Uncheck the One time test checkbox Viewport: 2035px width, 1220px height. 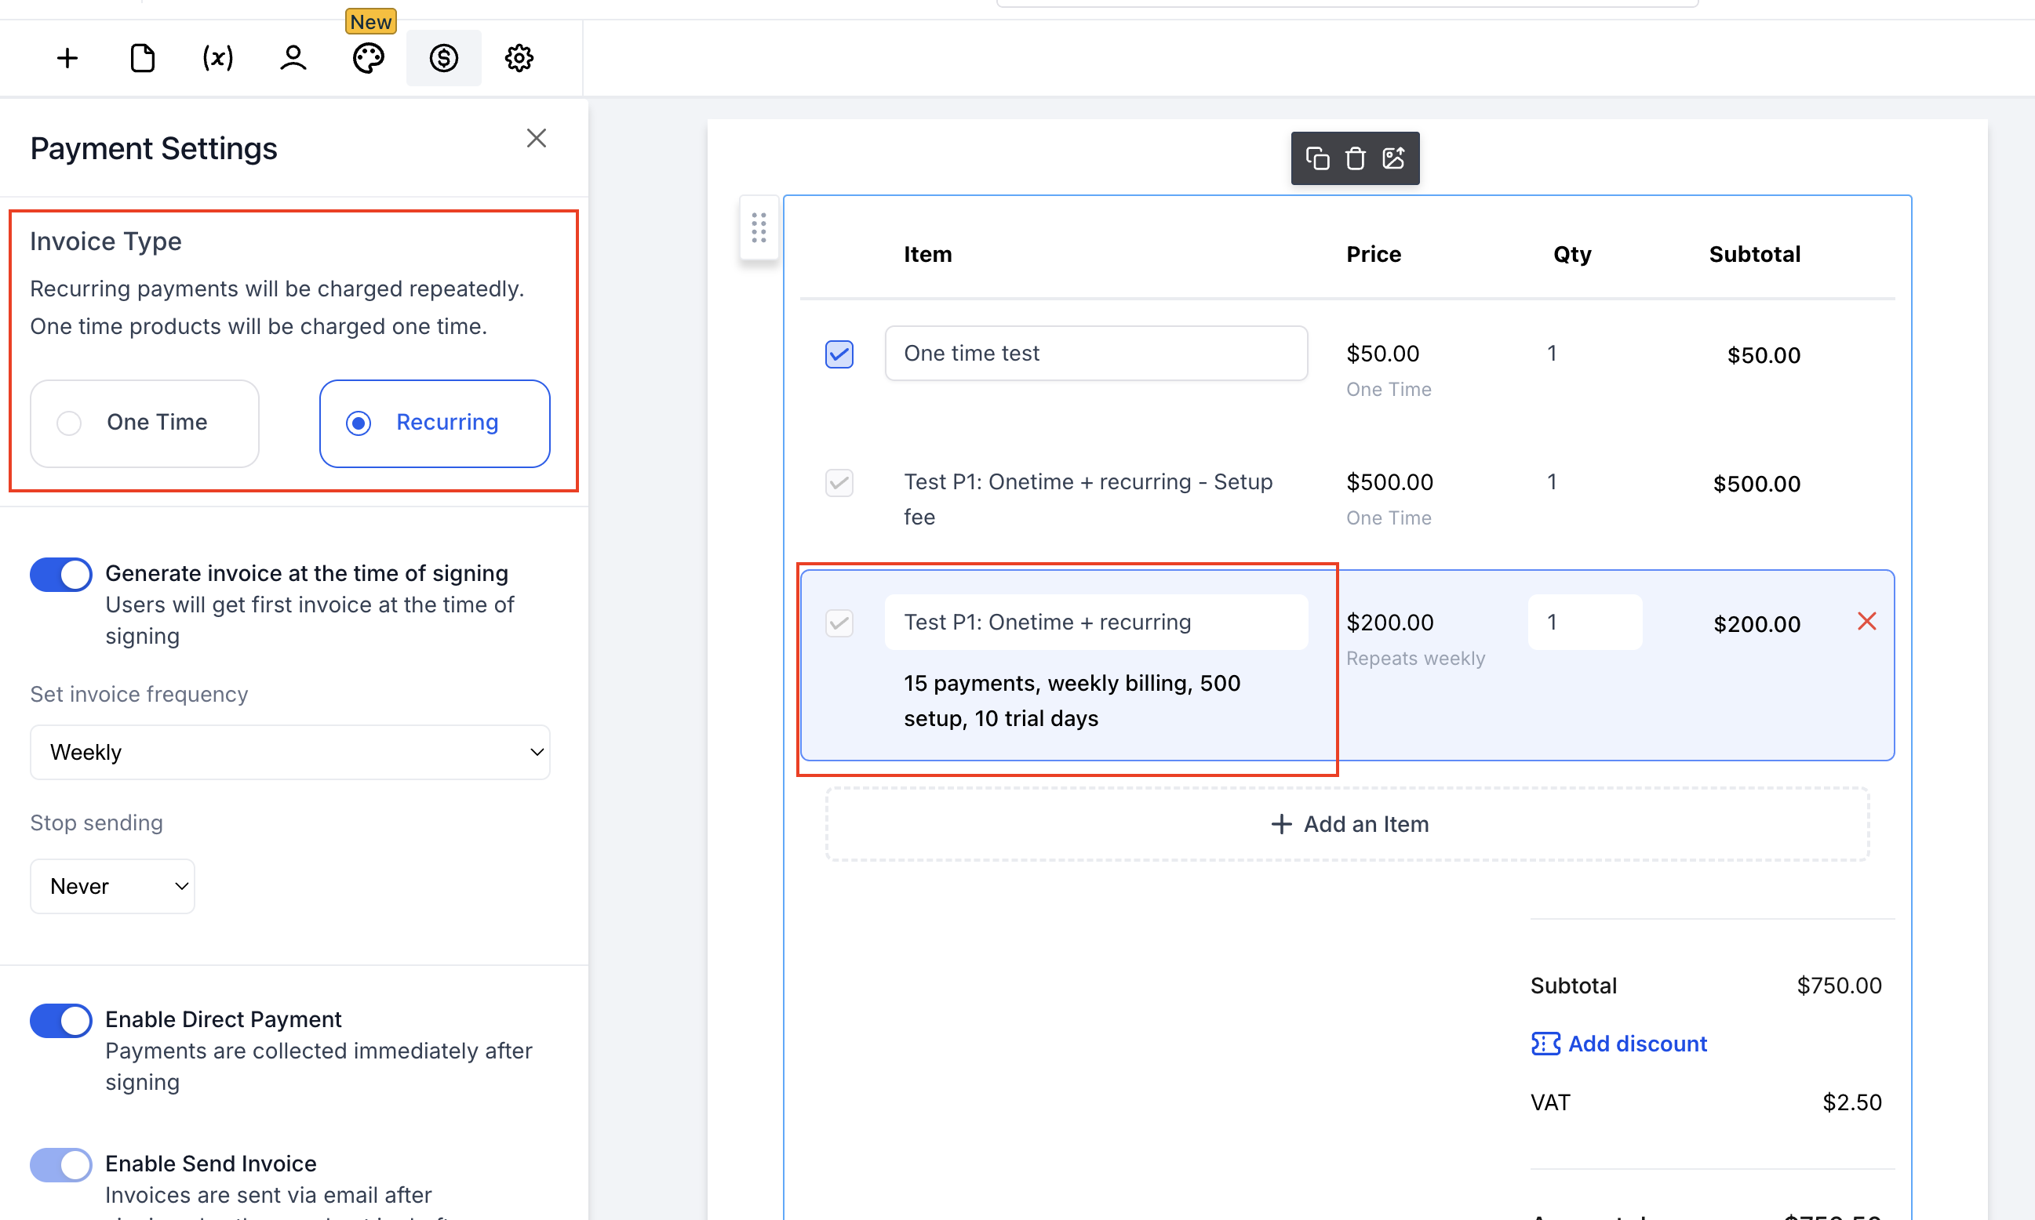(x=839, y=354)
